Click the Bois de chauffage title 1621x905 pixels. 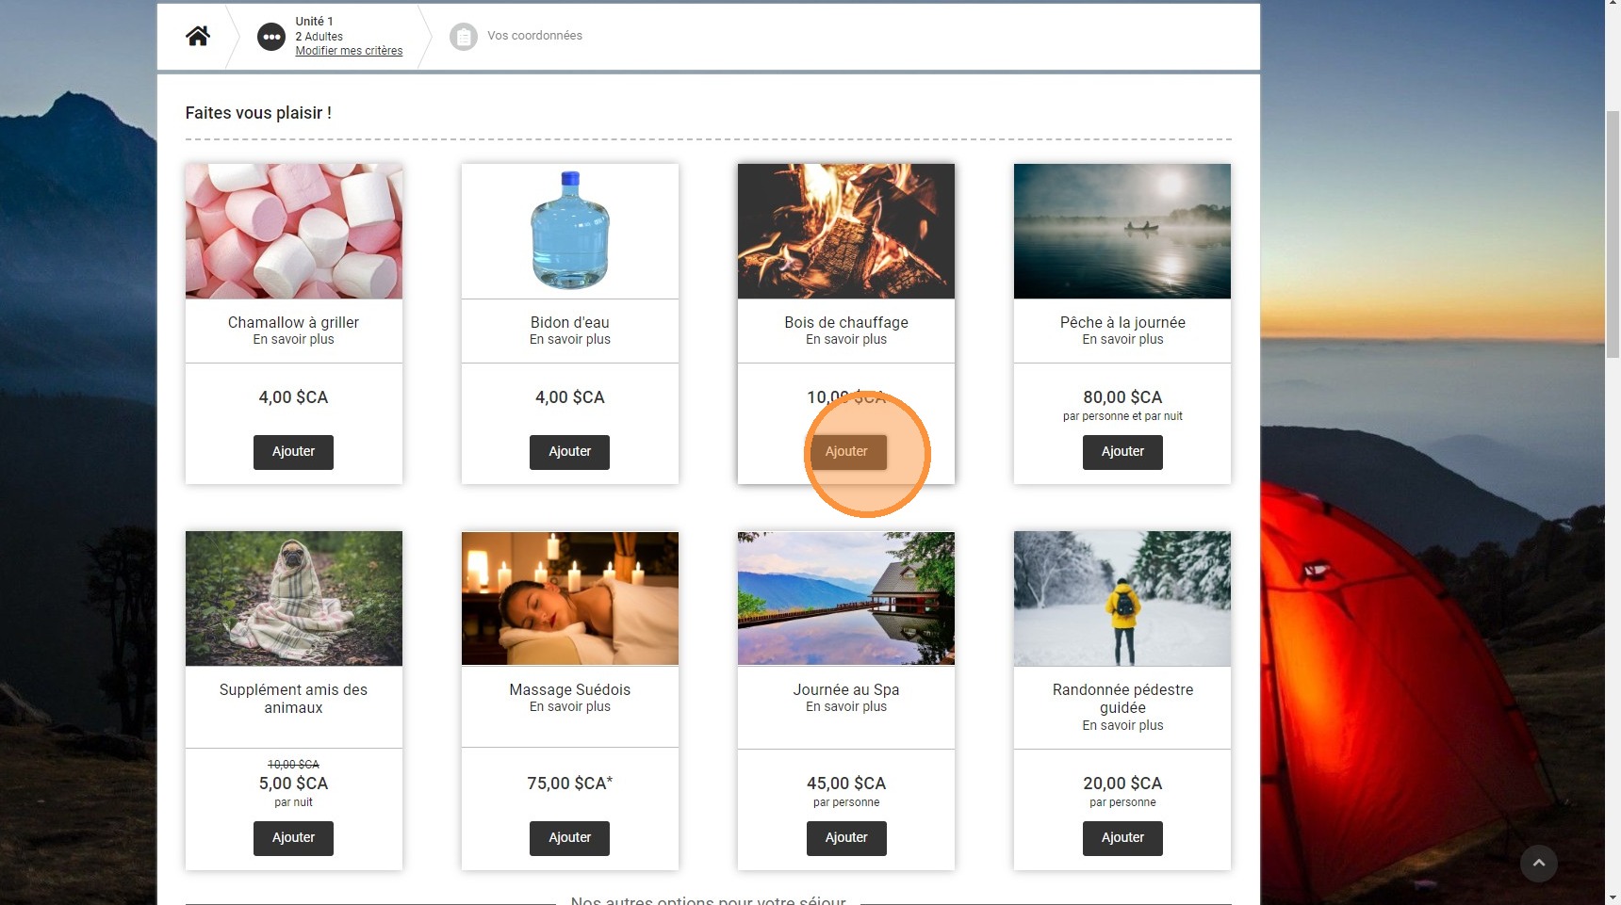click(846, 322)
